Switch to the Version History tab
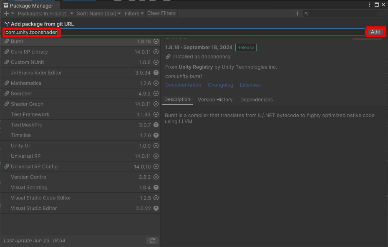This screenshot has width=388, height=247. [x=215, y=99]
